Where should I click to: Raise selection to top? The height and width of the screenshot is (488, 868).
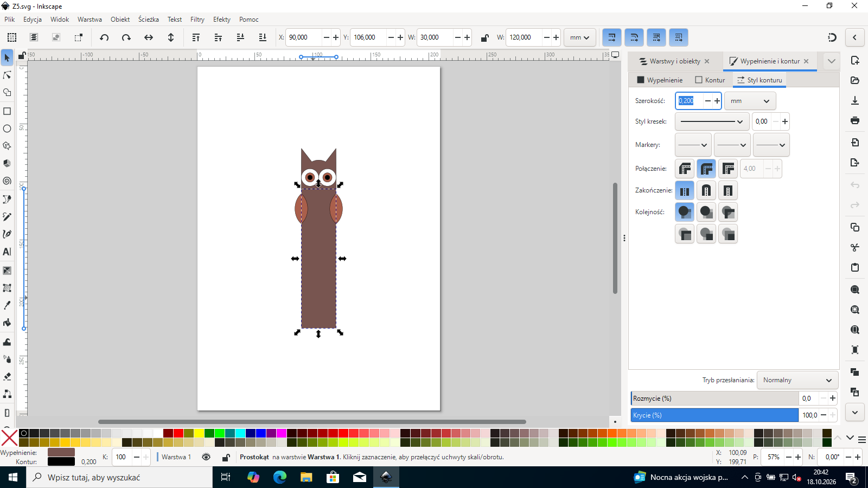point(196,37)
